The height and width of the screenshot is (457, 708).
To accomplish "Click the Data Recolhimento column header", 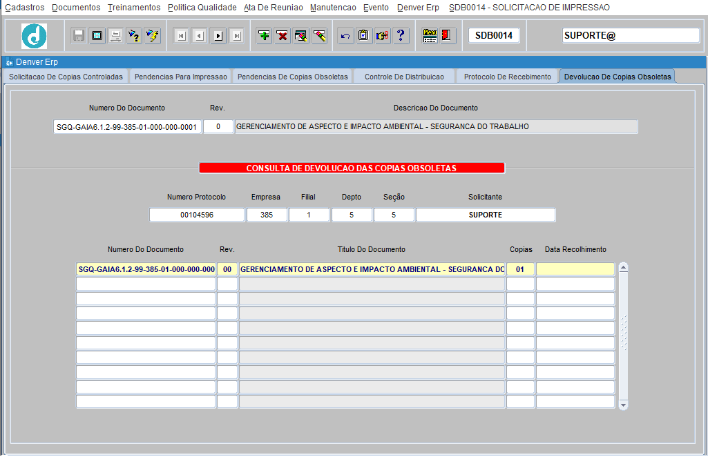I will pyautogui.click(x=575, y=249).
